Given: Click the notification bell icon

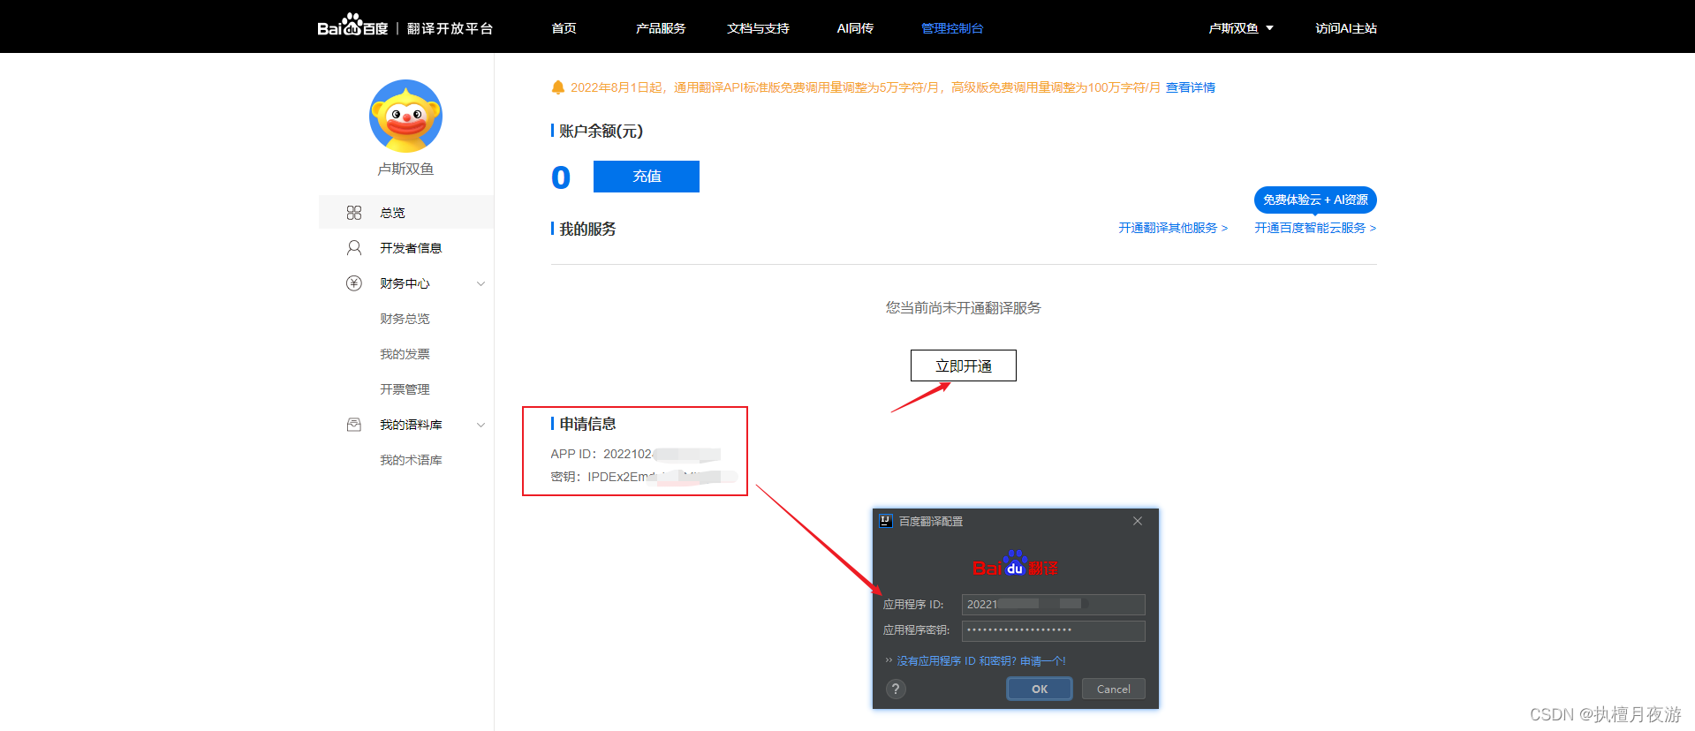Looking at the screenshot, I should coord(557,87).
